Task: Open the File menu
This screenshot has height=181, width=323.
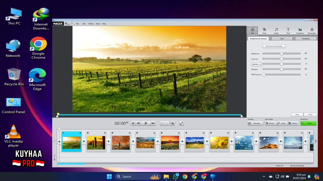Action: (x=77, y=24)
